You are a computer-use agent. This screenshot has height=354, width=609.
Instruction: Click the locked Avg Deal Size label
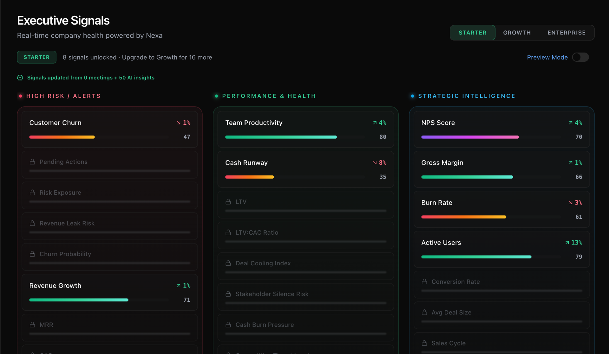click(x=451, y=313)
